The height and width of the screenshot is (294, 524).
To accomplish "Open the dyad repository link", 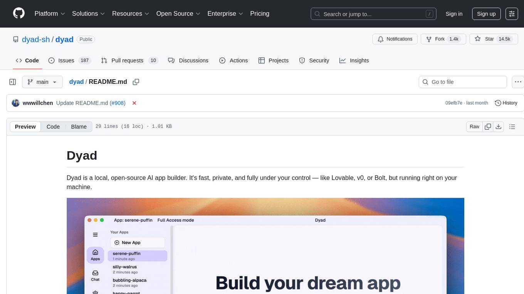I will (64, 39).
